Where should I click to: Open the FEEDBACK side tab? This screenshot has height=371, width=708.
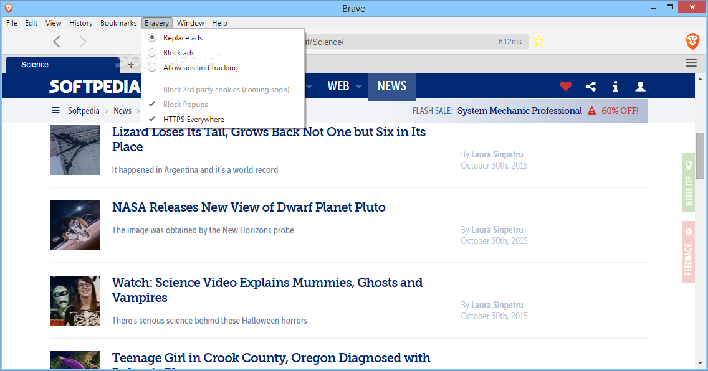pos(688,252)
